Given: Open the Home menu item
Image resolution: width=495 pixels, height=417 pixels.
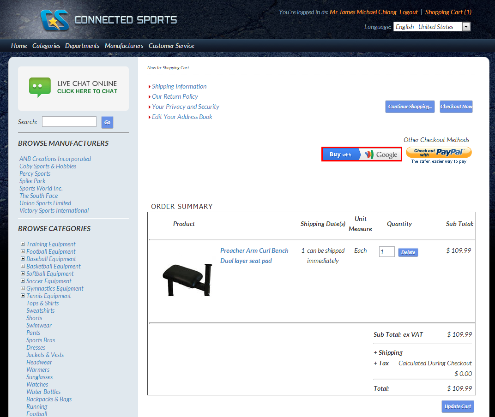Looking at the screenshot, I should pyautogui.click(x=19, y=46).
